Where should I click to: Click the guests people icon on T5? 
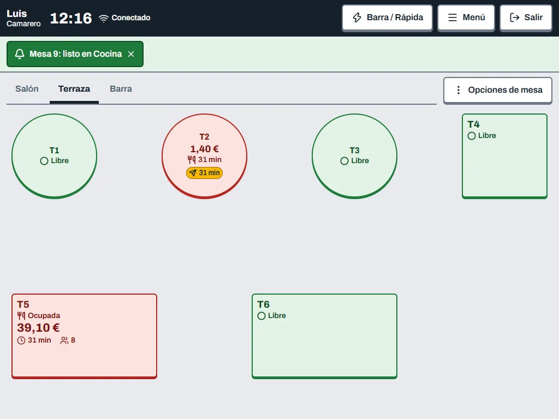pyautogui.click(x=64, y=340)
